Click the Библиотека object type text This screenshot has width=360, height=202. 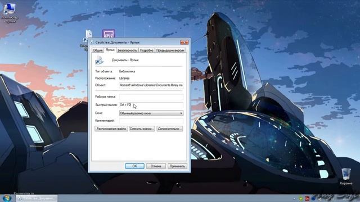(127, 71)
